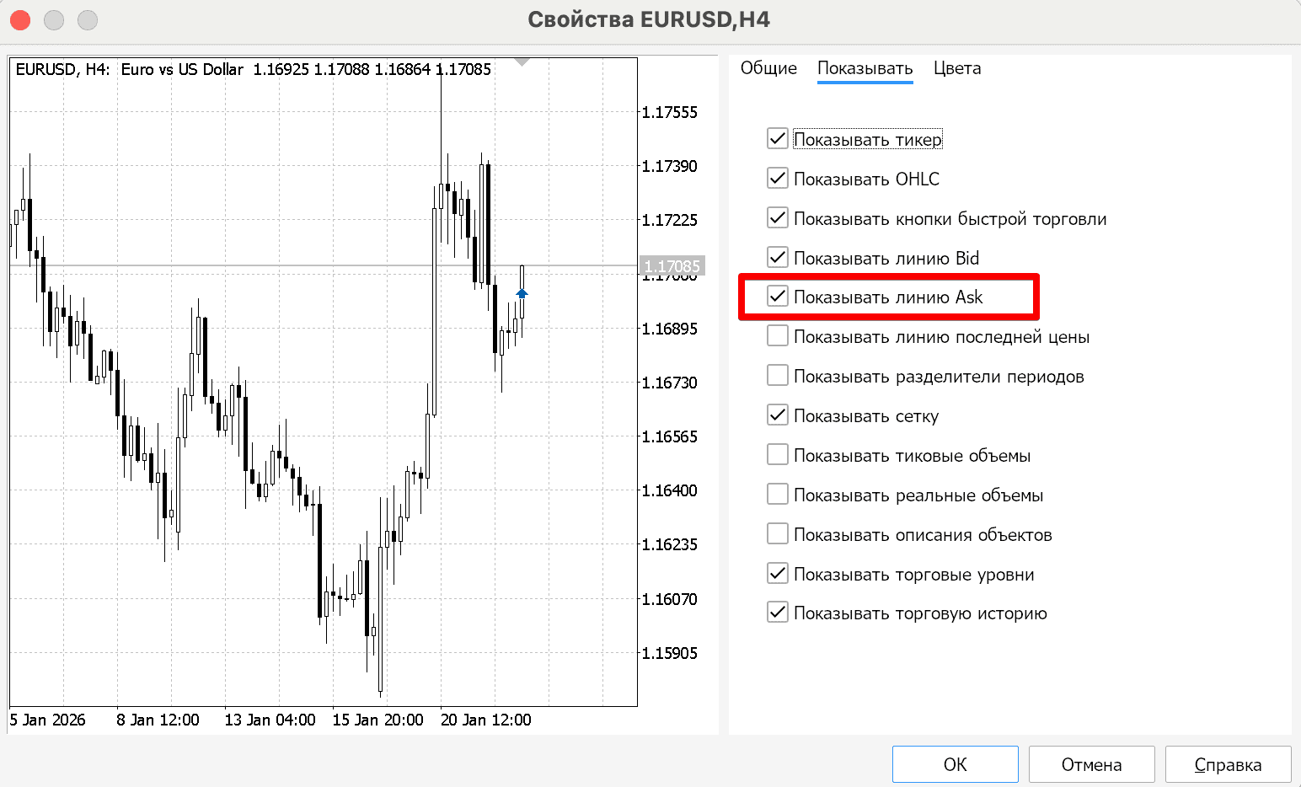
Task: Switch to the Общие tab
Action: 768,68
